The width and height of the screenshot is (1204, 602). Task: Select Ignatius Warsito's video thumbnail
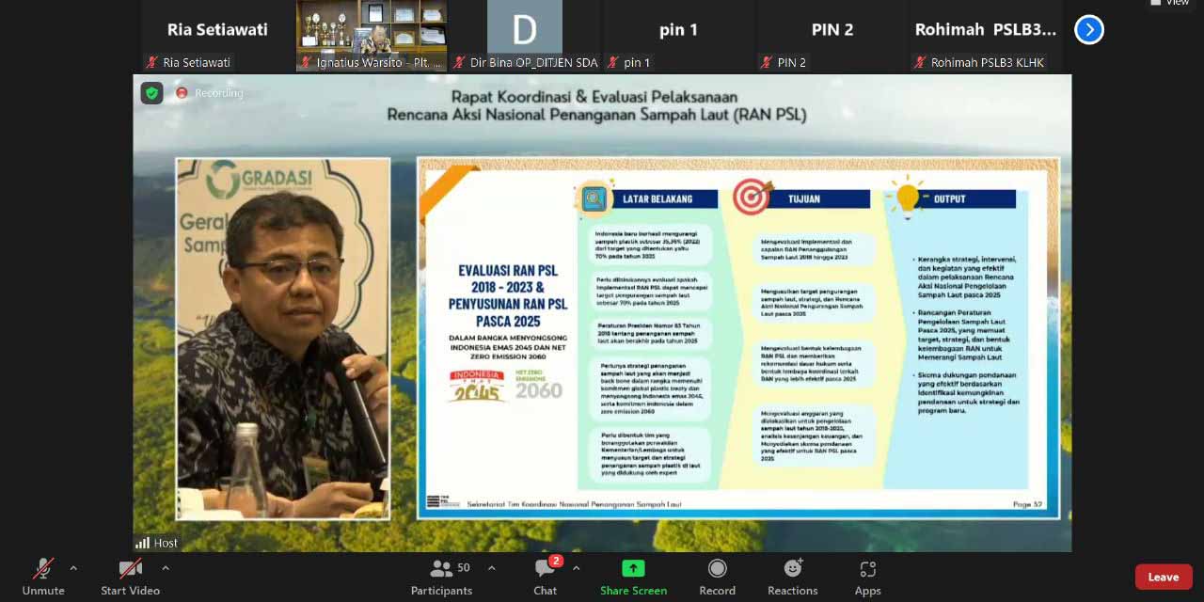point(372,36)
